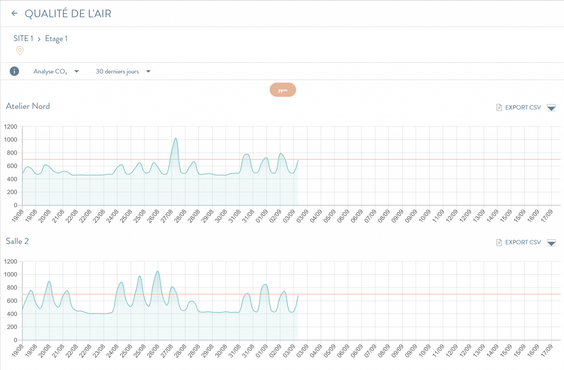Click Atelier Nord CSV document icon

pyautogui.click(x=499, y=107)
